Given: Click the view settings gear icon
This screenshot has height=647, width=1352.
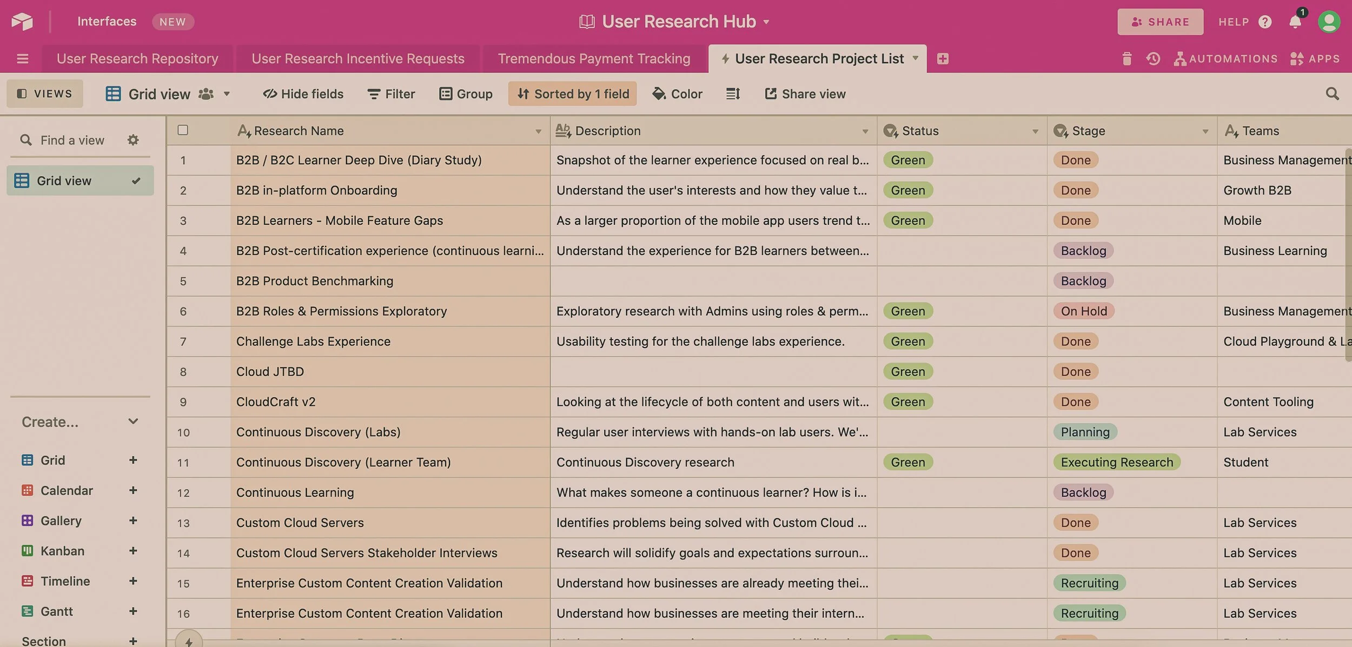Looking at the screenshot, I should point(133,140).
